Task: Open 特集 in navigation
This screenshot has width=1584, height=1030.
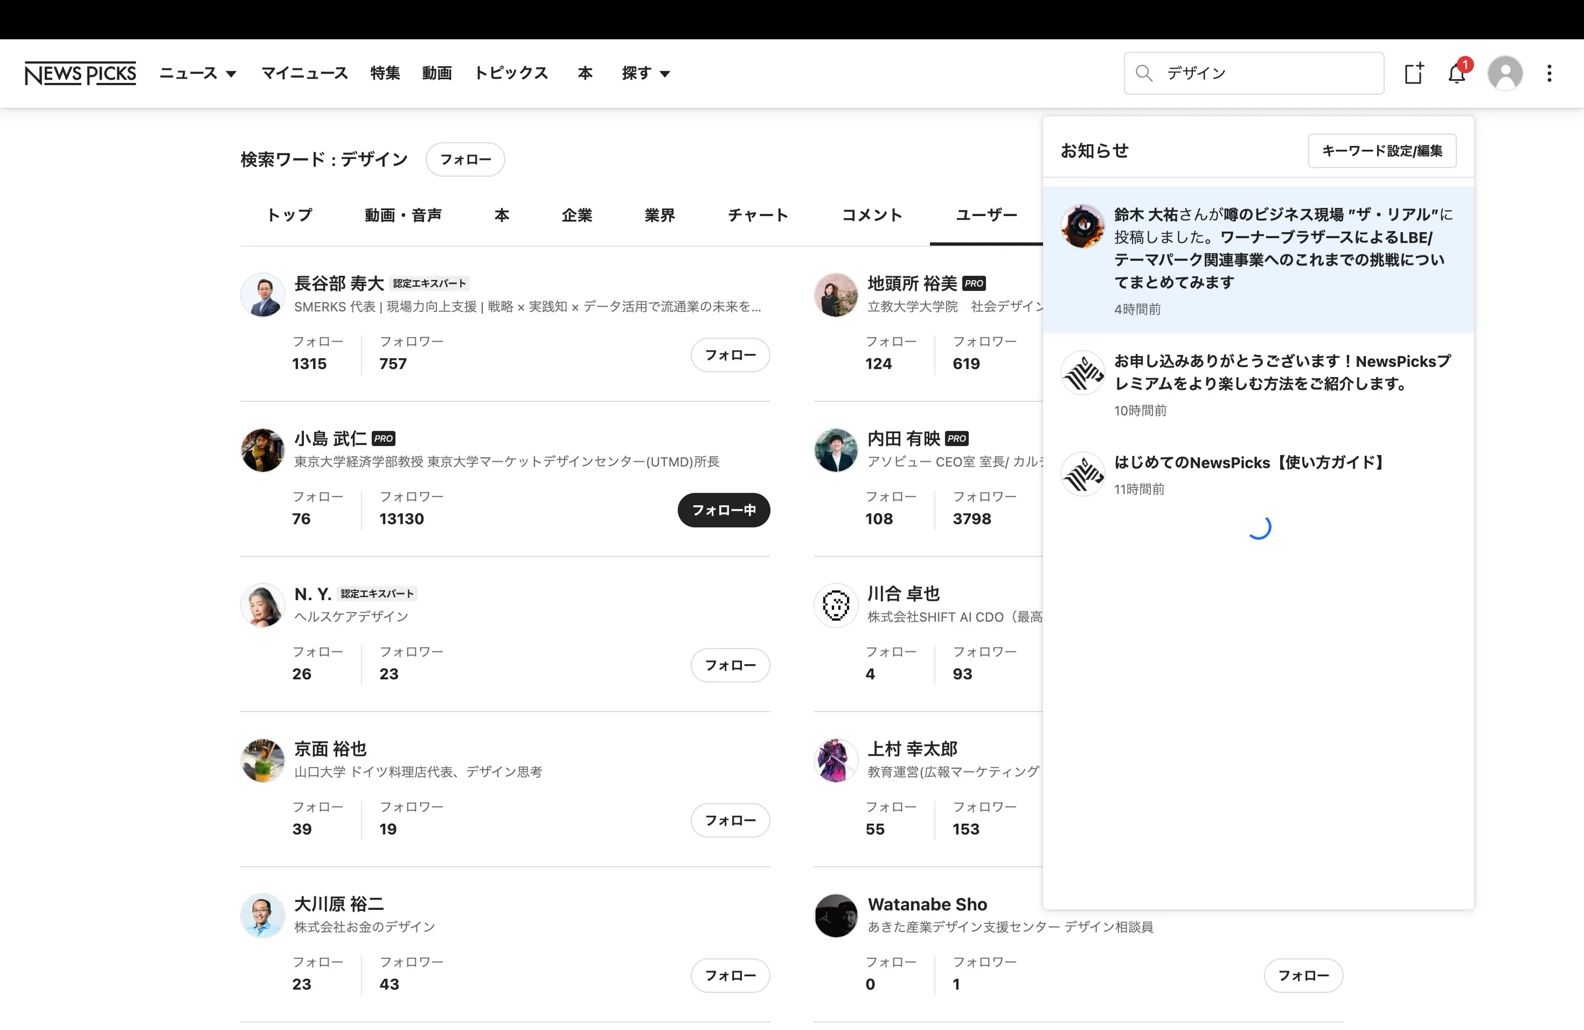Action: (385, 73)
